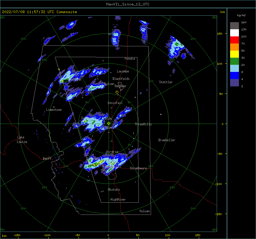The image size is (256, 239).
Task: Click the Blackfalds city label
Action: tap(121, 79)
